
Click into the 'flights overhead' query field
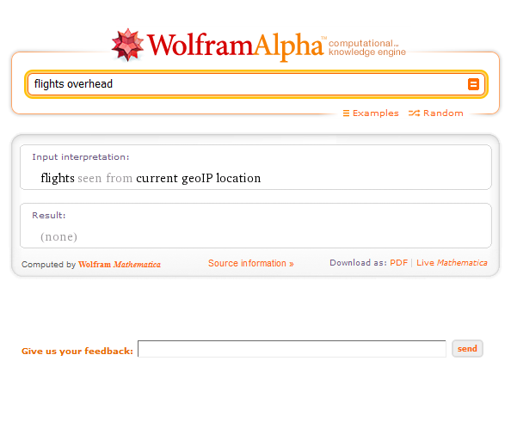pyautogui.click(x=248, y=84)
